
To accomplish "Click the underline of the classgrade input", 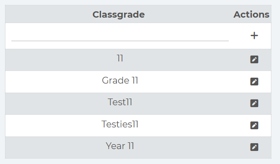I will (x=120, y=41).
